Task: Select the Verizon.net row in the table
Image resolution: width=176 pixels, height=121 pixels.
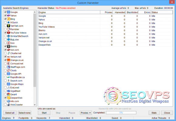Action: 105,38
